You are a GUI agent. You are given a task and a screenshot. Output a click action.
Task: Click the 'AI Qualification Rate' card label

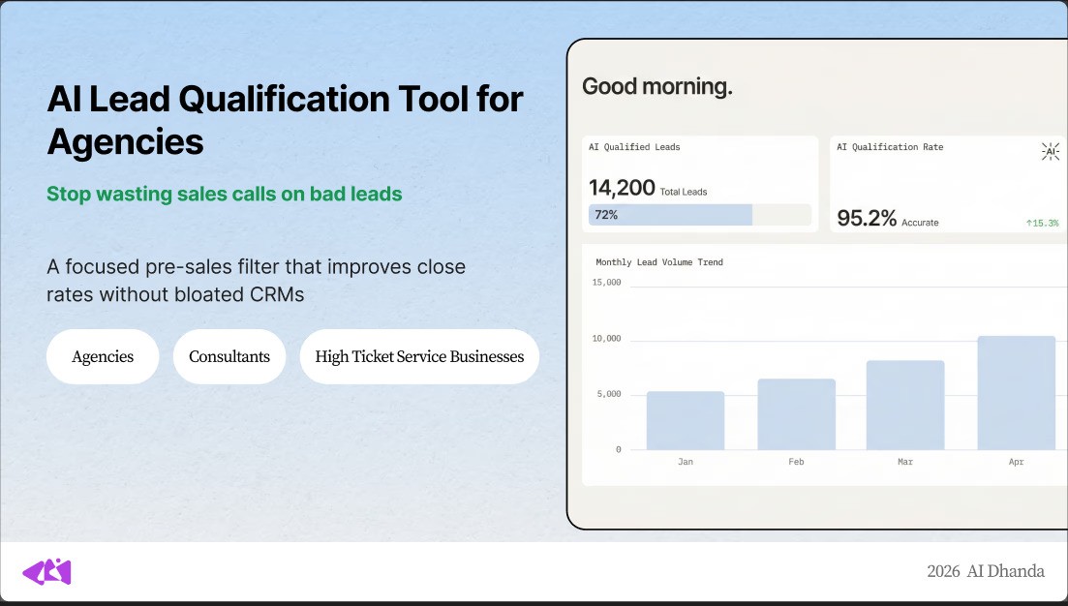(890, 147)
